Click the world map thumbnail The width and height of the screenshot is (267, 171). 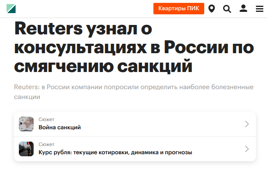point(26,124)
